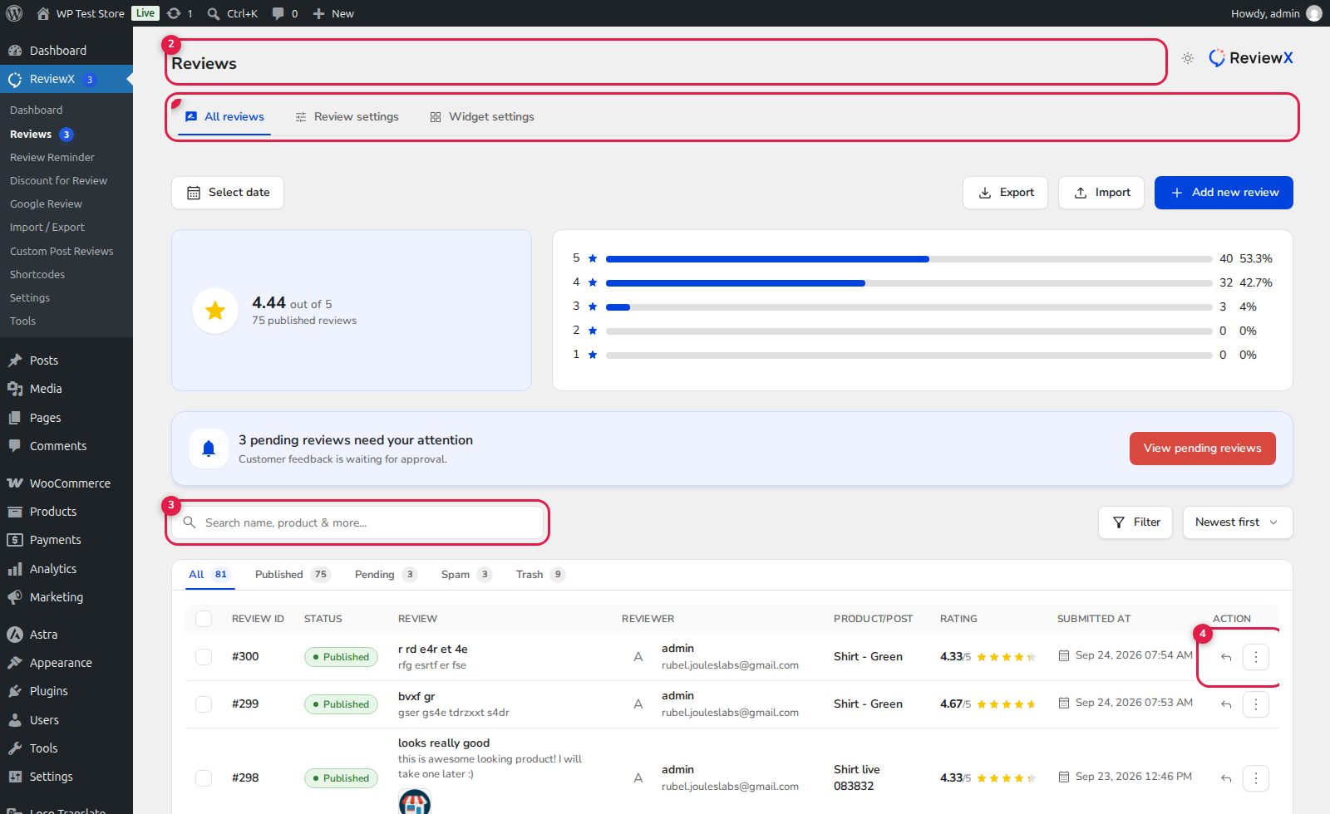
Task: Check the box for review #299
Action: pyautogui.click(x=204, y=704)
